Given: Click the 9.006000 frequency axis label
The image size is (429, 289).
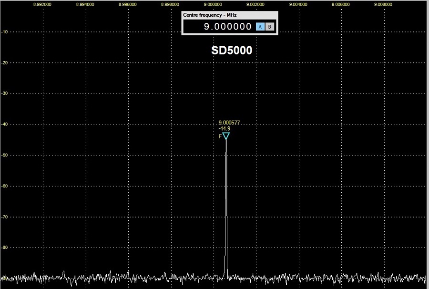Looking at the screenshot, I should 341,4.
